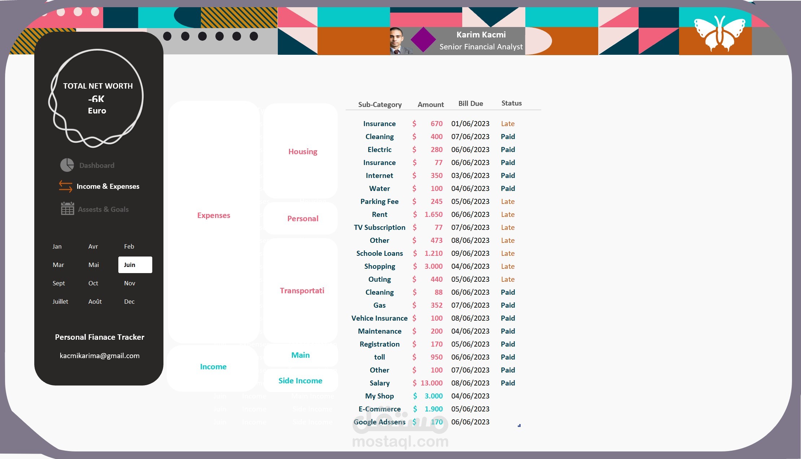Click the Income & Expenses arrows icon
The width and height of the screenshot is (801, 459).
[65, 186]
